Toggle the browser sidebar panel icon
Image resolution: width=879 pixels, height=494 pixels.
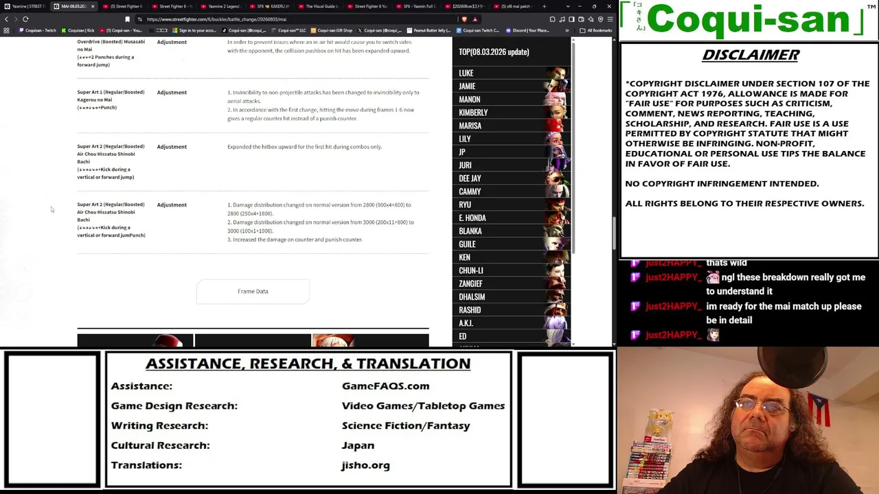[571, 19]
